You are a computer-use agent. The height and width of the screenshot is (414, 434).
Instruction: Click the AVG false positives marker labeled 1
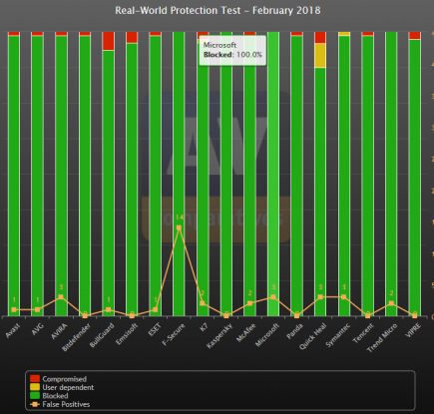37,309
